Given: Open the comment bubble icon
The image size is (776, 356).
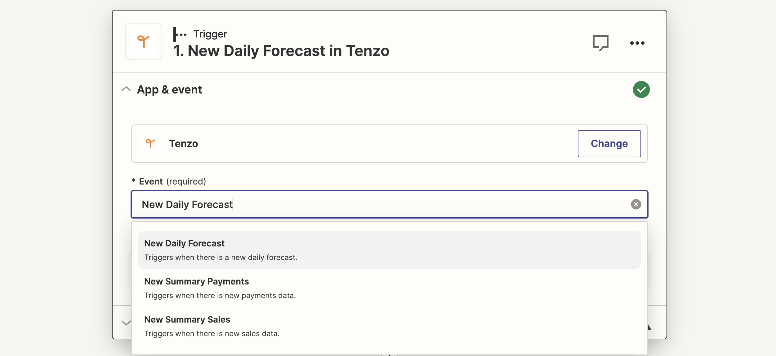Looking at the screenshot, I should (601, 43).
